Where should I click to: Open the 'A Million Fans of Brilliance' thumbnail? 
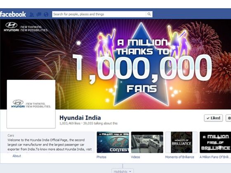(215, 142)
